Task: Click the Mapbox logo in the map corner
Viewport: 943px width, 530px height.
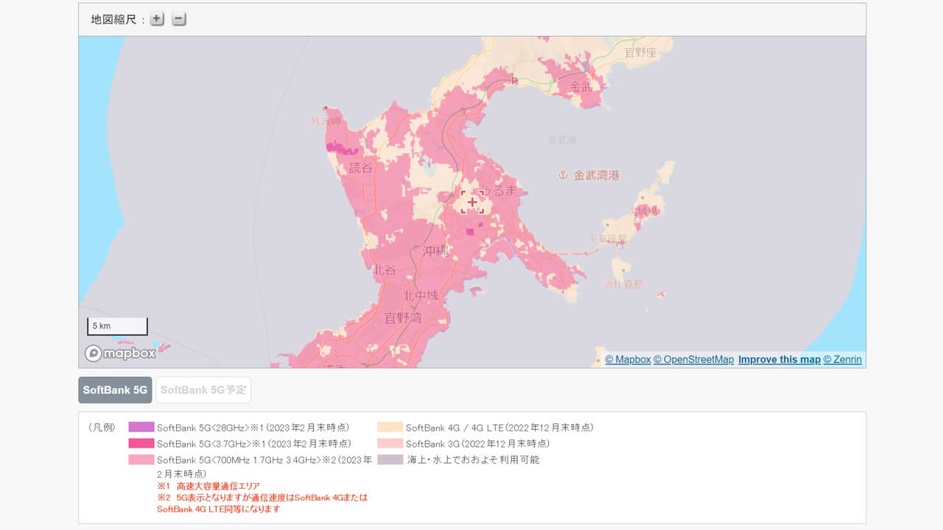Action: (x=120, y=353)
